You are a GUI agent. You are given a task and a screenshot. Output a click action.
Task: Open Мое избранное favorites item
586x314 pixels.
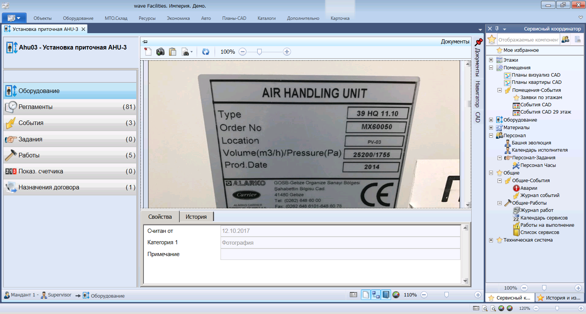521,50
